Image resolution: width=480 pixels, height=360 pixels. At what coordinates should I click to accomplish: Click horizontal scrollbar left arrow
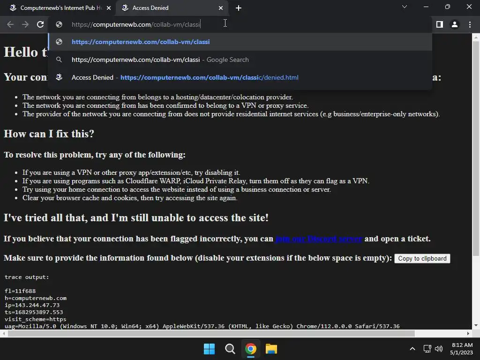click(3, 333)
